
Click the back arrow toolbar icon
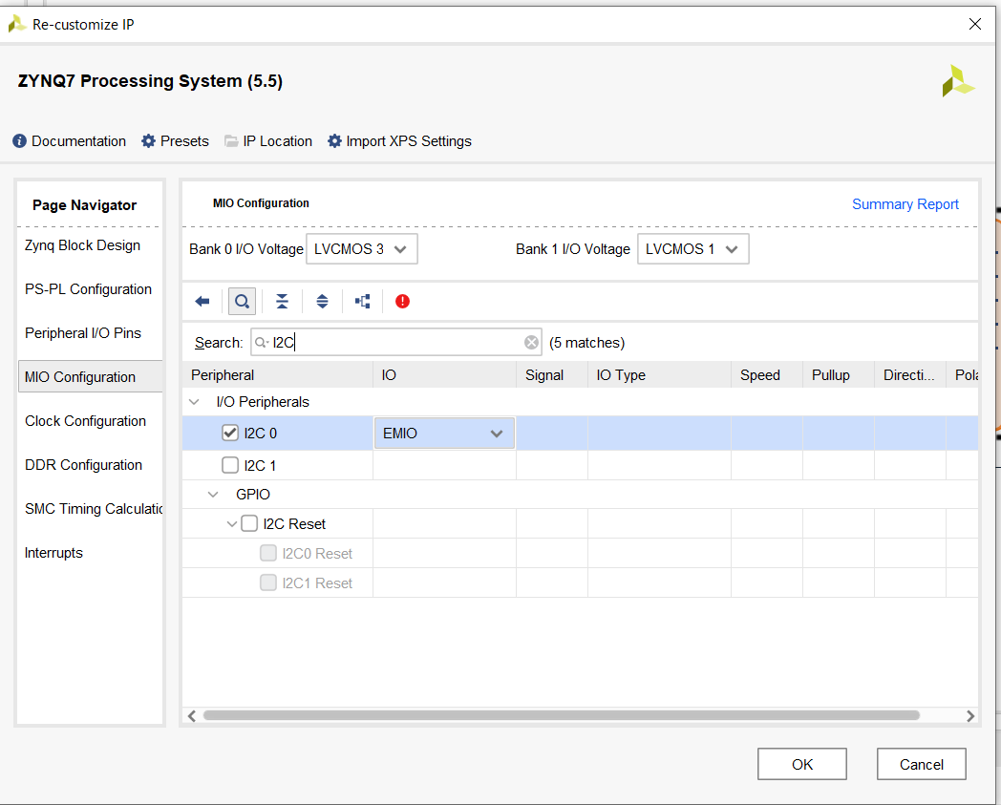tap(202, 302)
